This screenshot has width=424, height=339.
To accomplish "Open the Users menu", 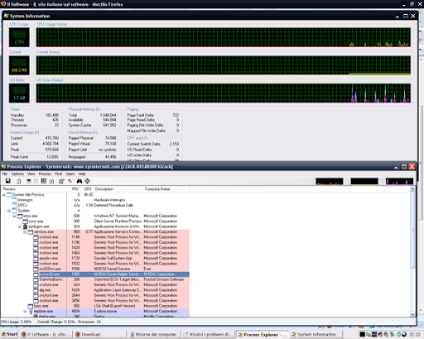I will coord(70,174).
